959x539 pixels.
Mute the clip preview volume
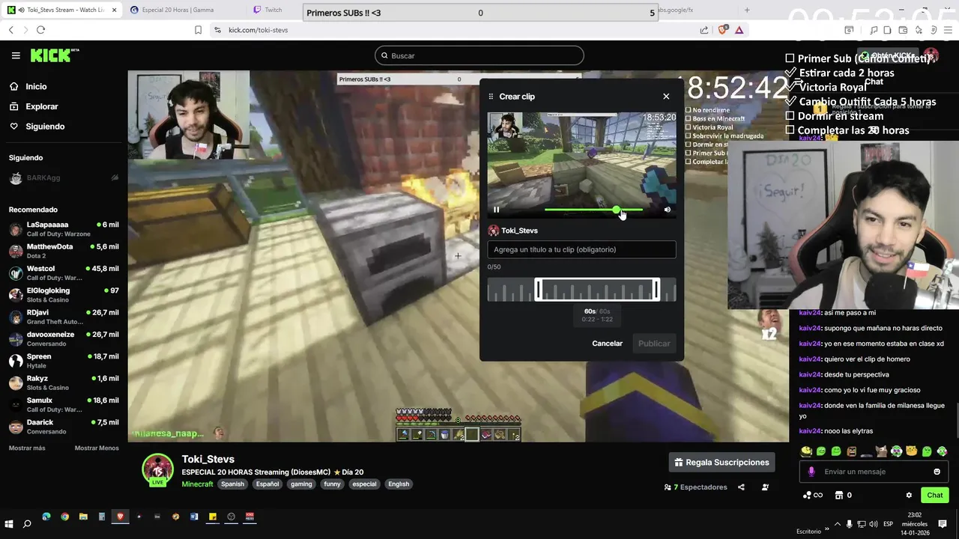click(667, 210)
